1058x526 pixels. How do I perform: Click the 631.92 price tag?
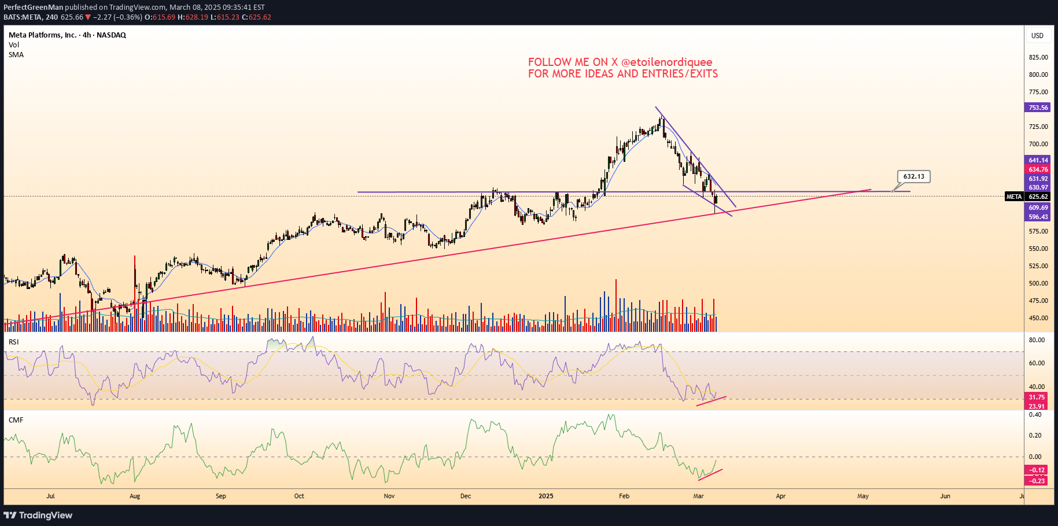pos(1038,179)
